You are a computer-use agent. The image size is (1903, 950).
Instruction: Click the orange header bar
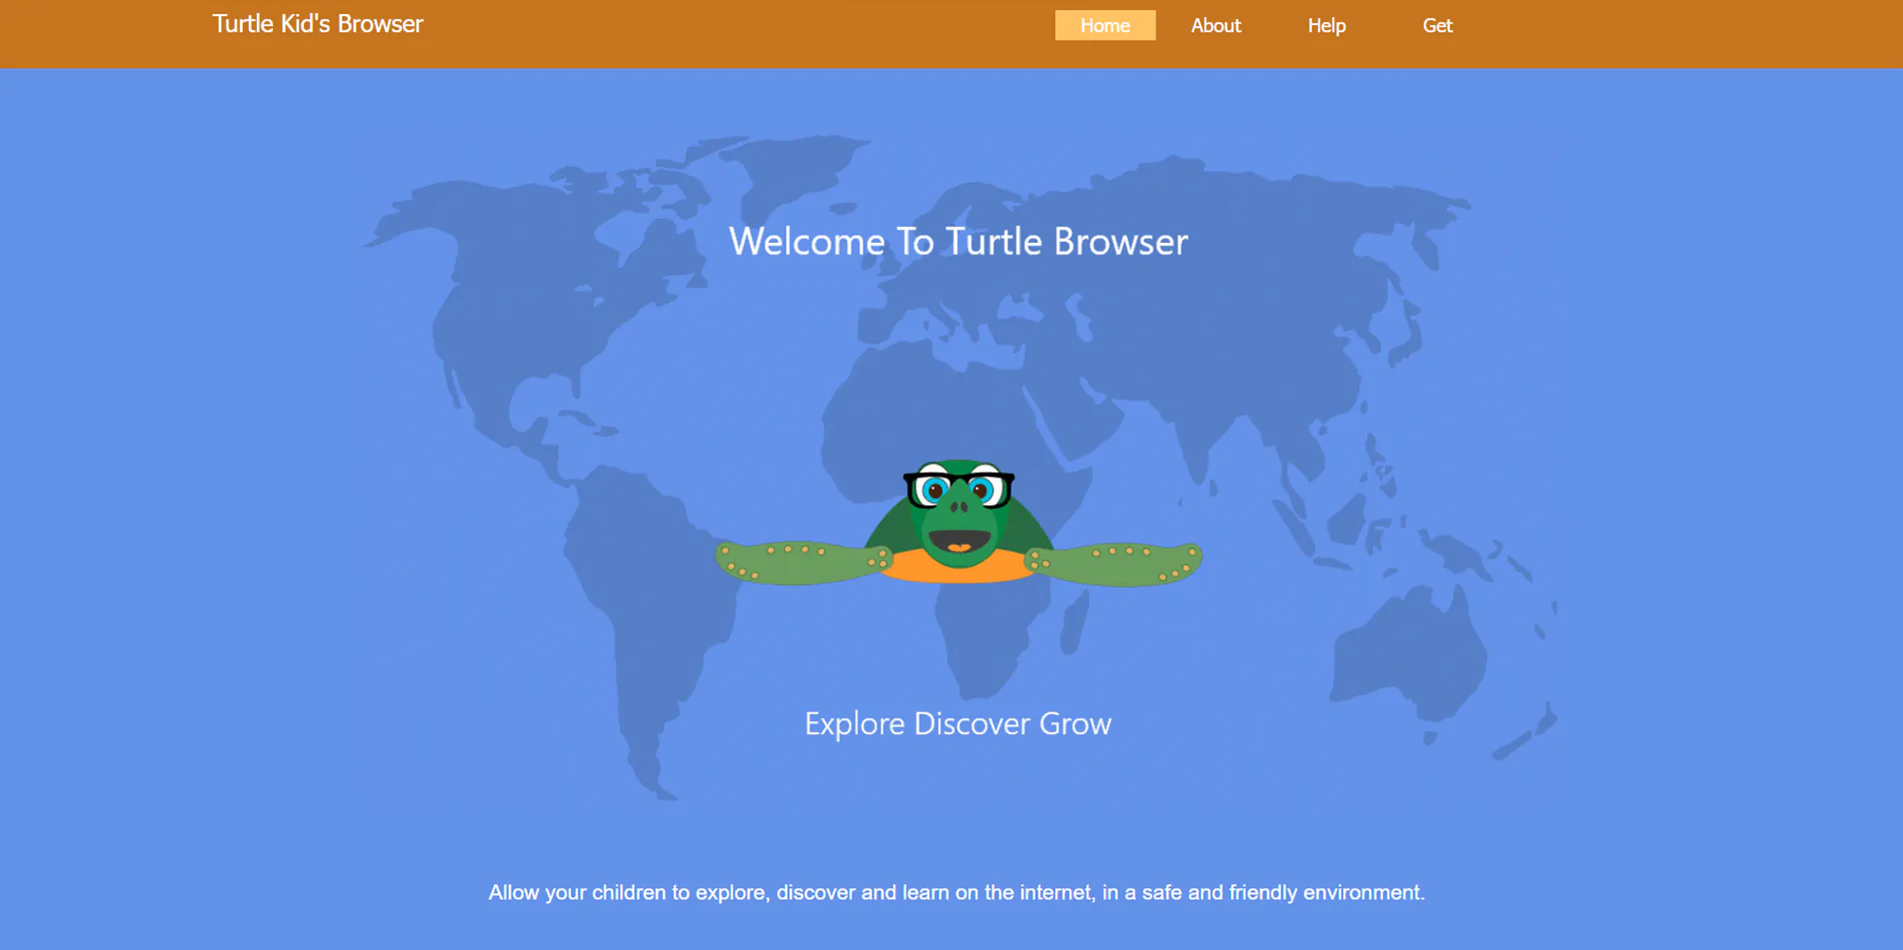[x=700, y=34]
